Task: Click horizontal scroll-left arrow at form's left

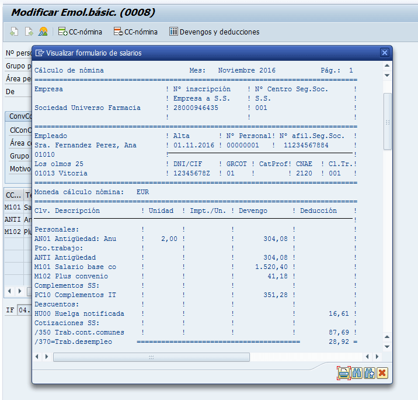Action: 37,357
